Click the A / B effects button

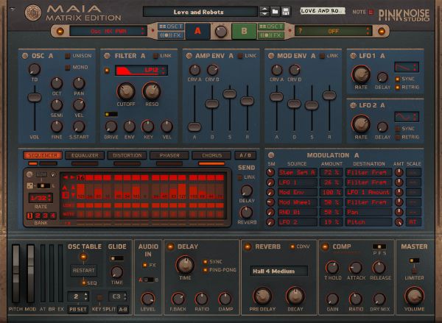pyautogui.click(x=245, y=155)
